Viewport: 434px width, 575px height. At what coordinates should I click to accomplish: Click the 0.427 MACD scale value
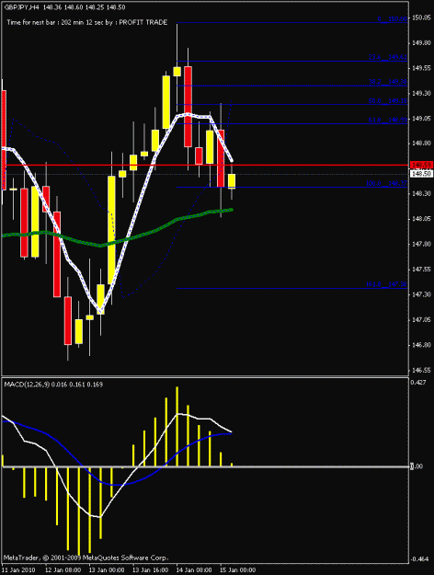(x=418, y=382)
